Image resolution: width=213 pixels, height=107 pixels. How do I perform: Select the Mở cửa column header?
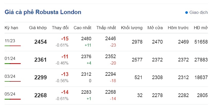155,28
